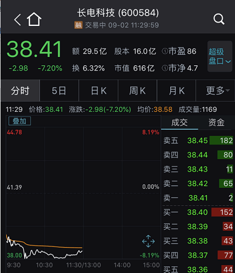Viewport: 235px width, 273px height.
Task: Switch to the 日K tab
Action: tap(99, 91)
